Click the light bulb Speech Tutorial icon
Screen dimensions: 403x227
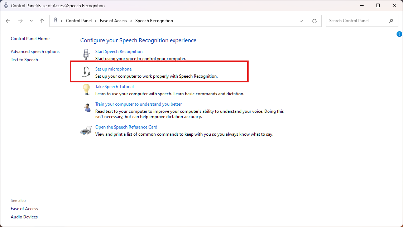pyautogui.click(x=86, y=90)
